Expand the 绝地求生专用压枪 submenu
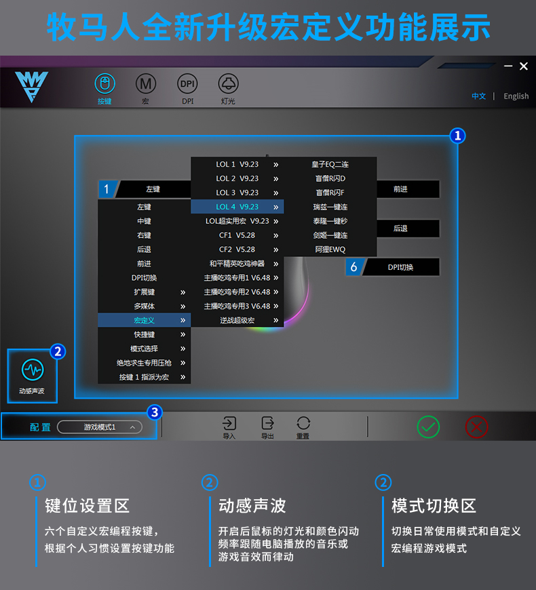 144,363
